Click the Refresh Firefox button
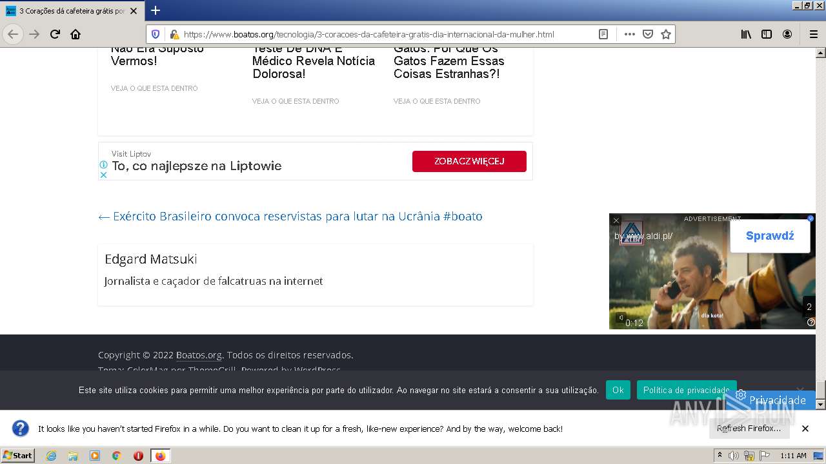The height and width of the screenshot is (464, 826). point(749,429)
